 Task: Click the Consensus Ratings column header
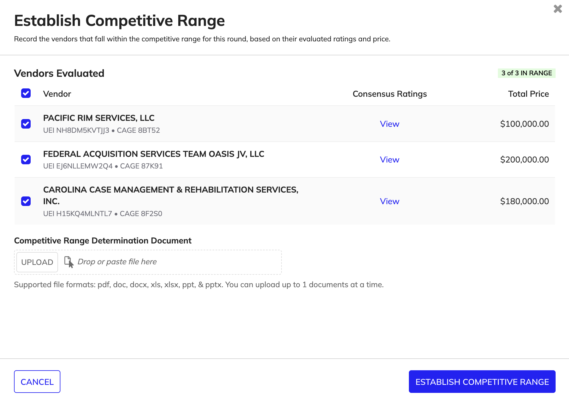(390, 94)
